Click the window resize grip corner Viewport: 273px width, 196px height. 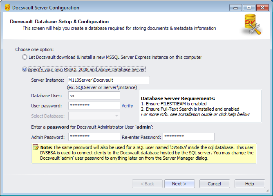267,191
